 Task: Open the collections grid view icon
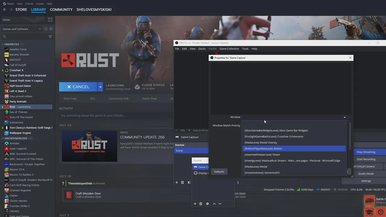50,20
